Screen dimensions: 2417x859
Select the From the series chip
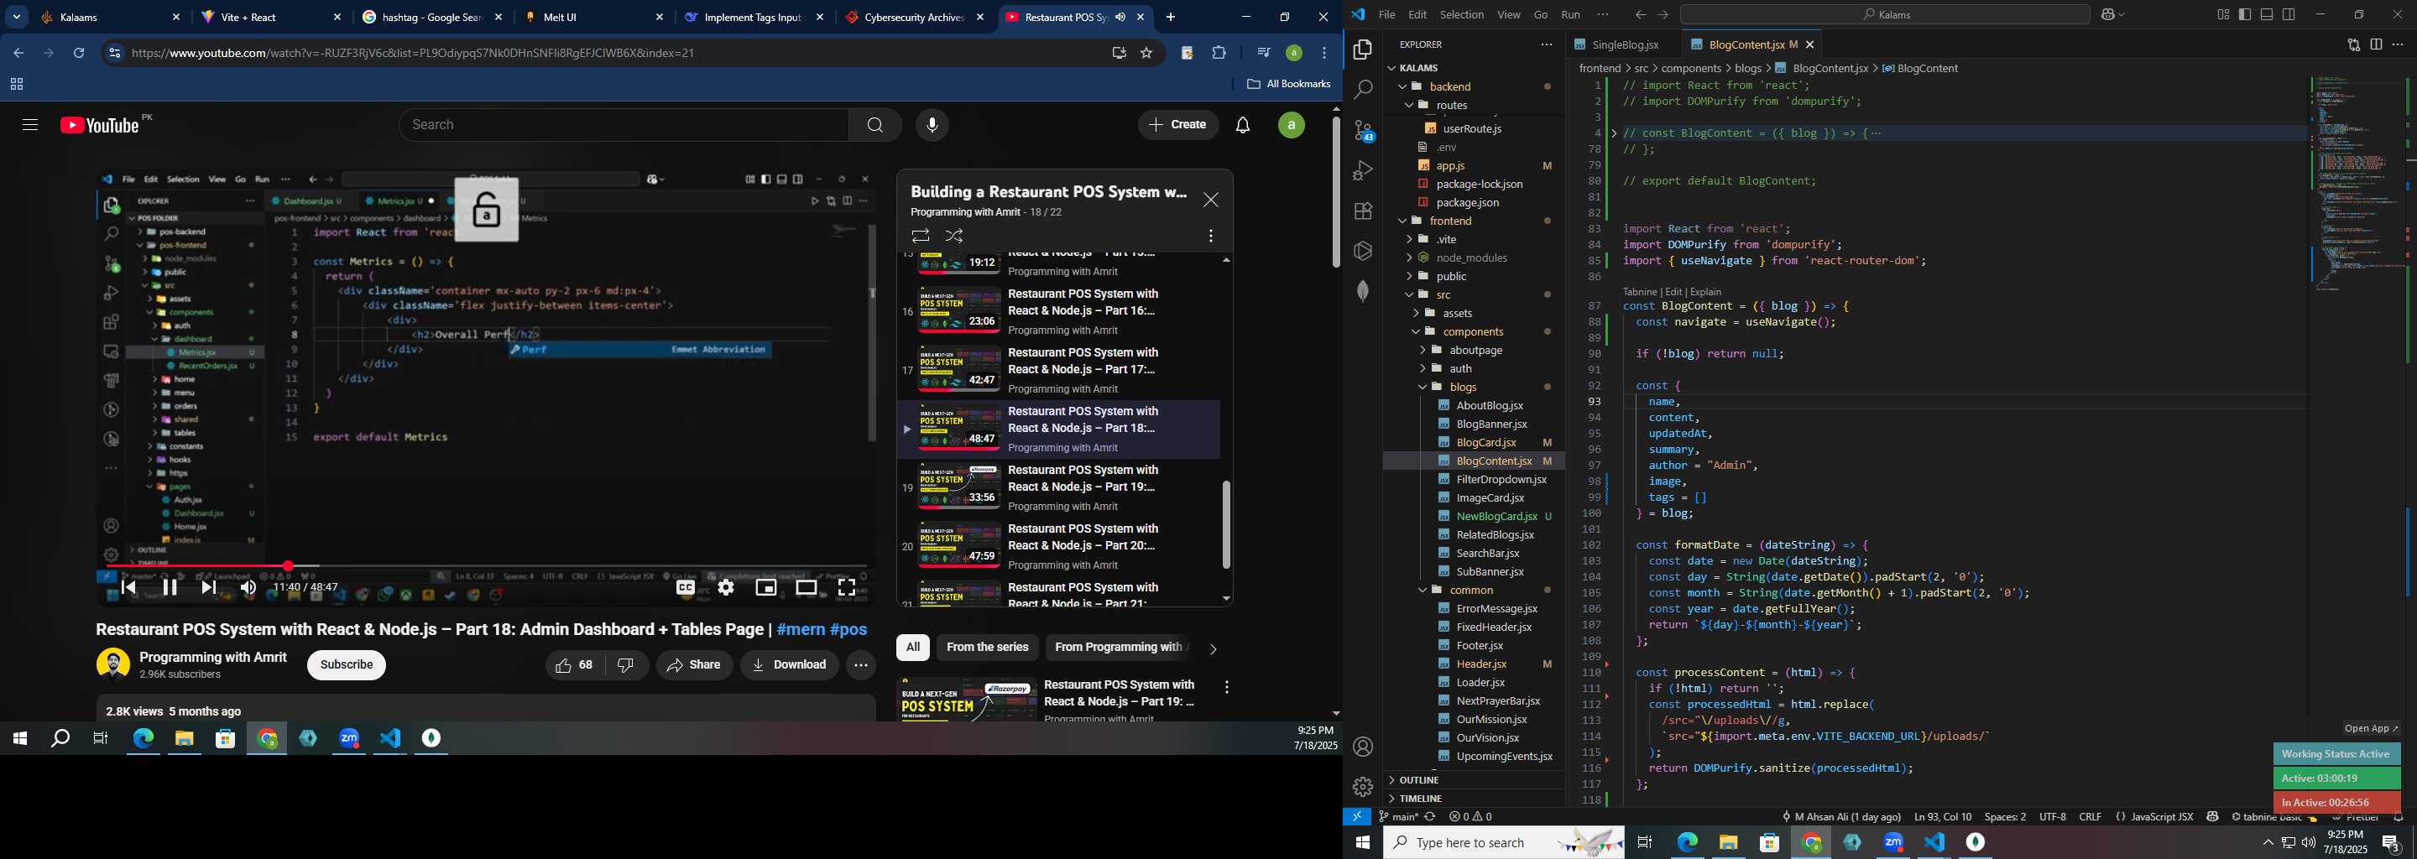click(x=987, y=647)
